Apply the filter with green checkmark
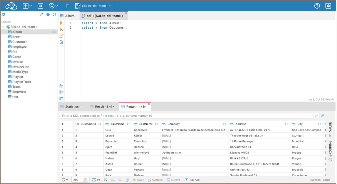337x184 pixels. tap(316, 116)
